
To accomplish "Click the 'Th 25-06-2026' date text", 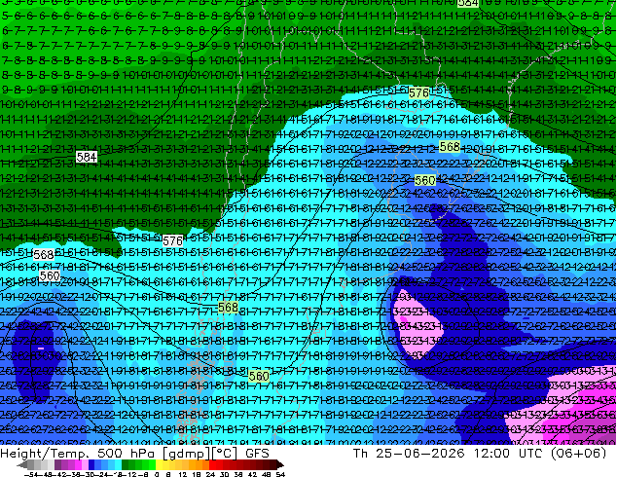I will 409,453.
